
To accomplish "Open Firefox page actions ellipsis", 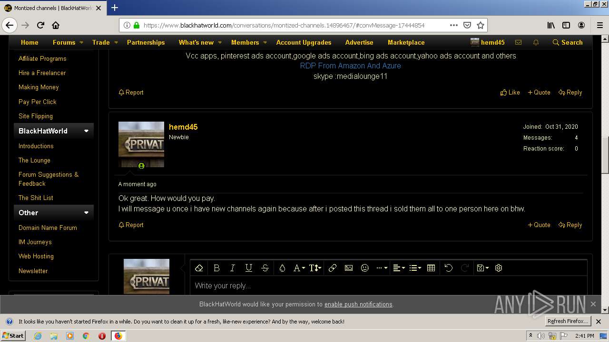I will pyautogui.click(x=454, y=25).
